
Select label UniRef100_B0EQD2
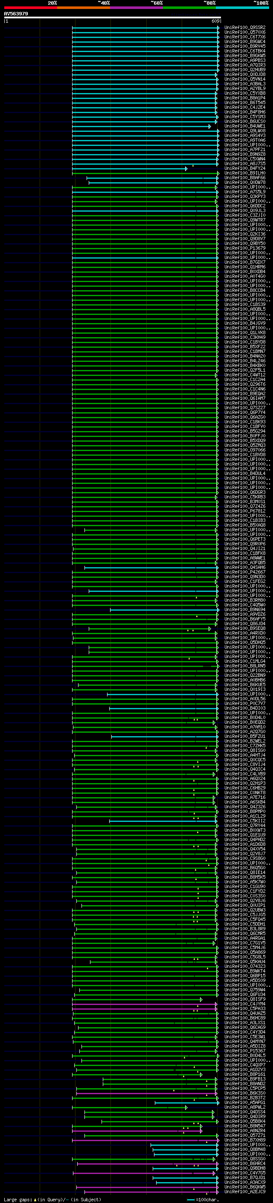coord(245,722)
